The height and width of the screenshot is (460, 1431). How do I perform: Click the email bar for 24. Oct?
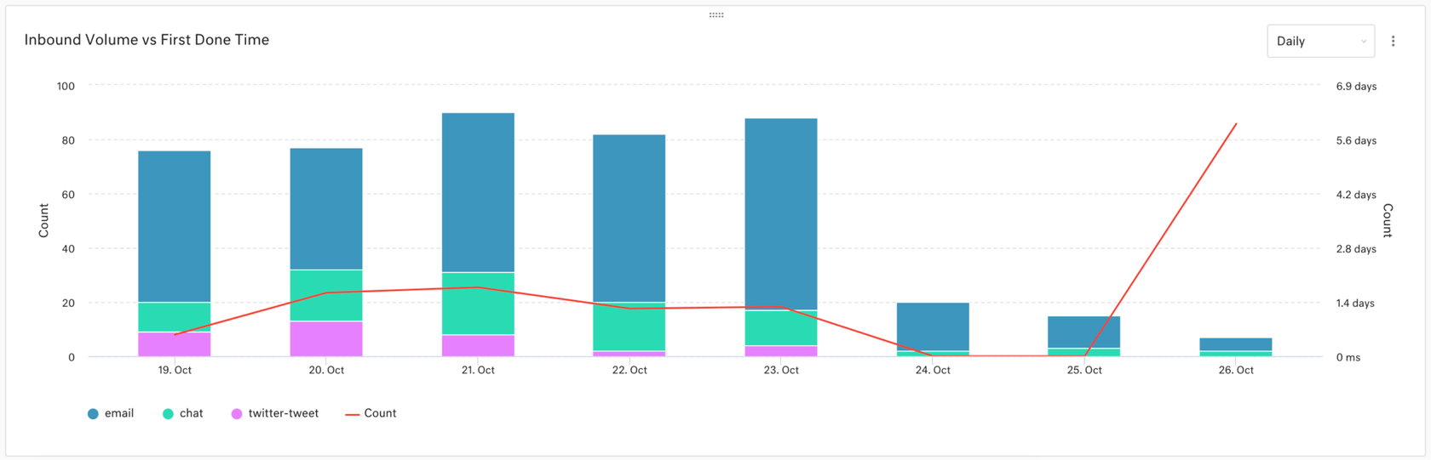pyautogui.click(x=933, y=327)
